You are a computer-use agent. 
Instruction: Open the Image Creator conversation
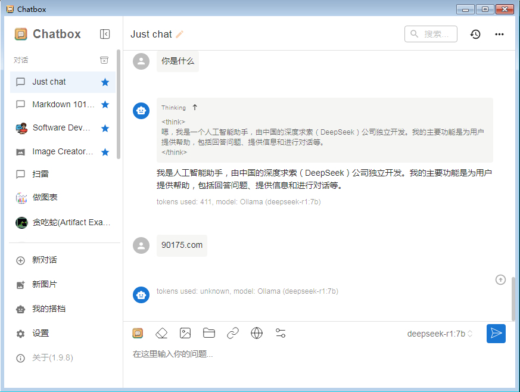pos(63,152)
